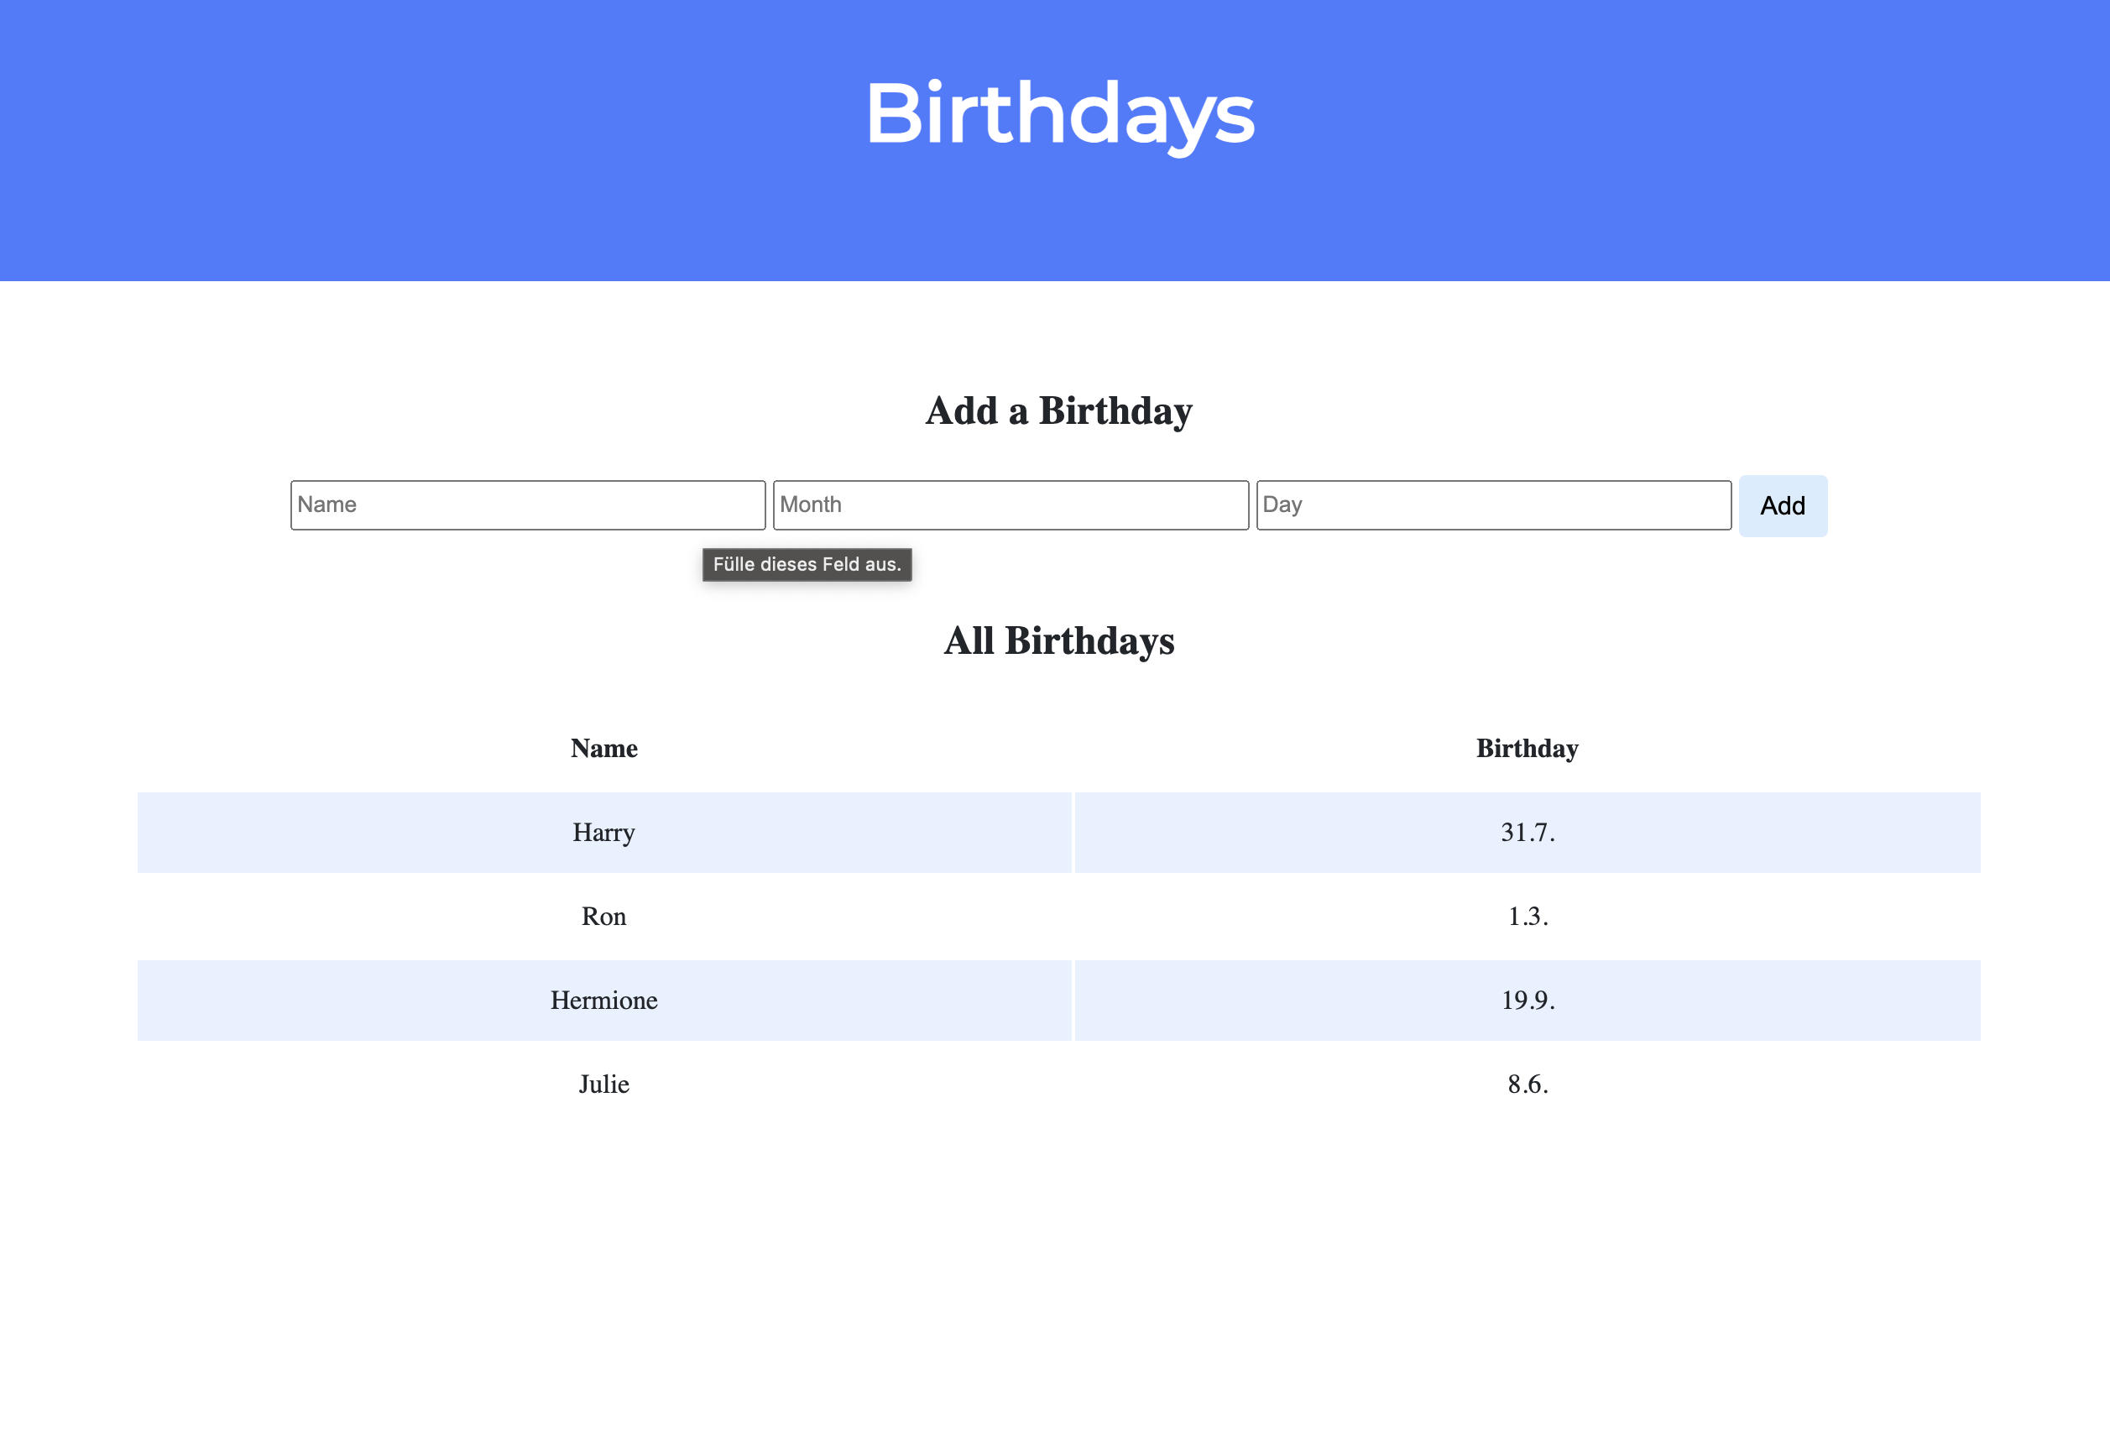Select the Hermione name cell
The height and width of the screenshot is (1437, 2110).
[x=603, y=1001]
